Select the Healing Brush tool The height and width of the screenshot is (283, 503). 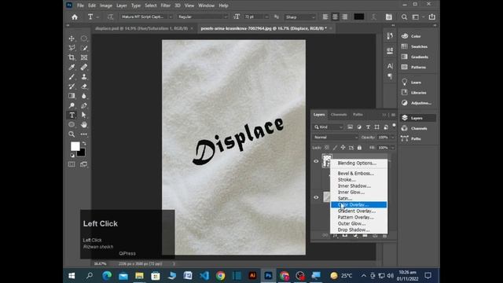84,68
